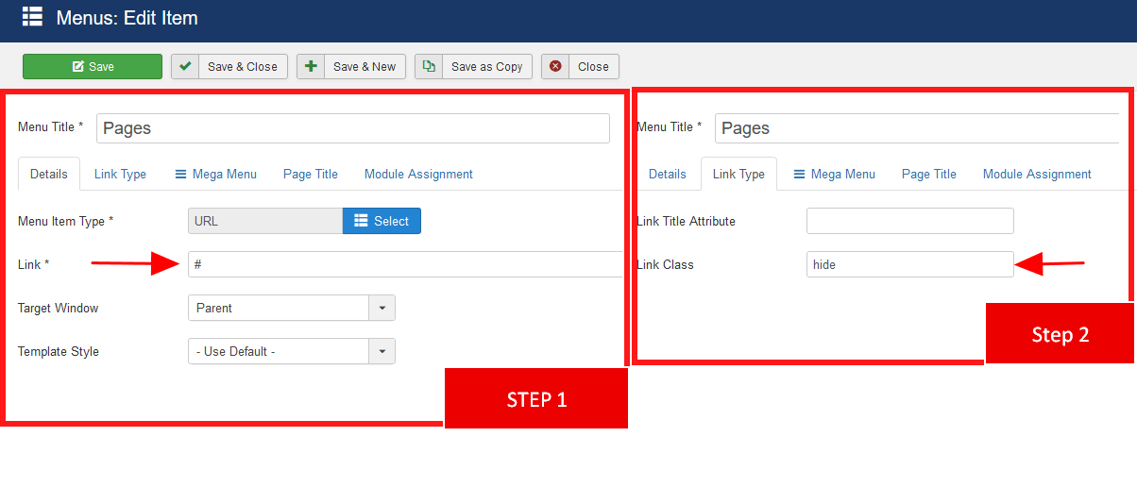Click the Save & Close button label
The image size is (1137, 487).
coord(243,66)
